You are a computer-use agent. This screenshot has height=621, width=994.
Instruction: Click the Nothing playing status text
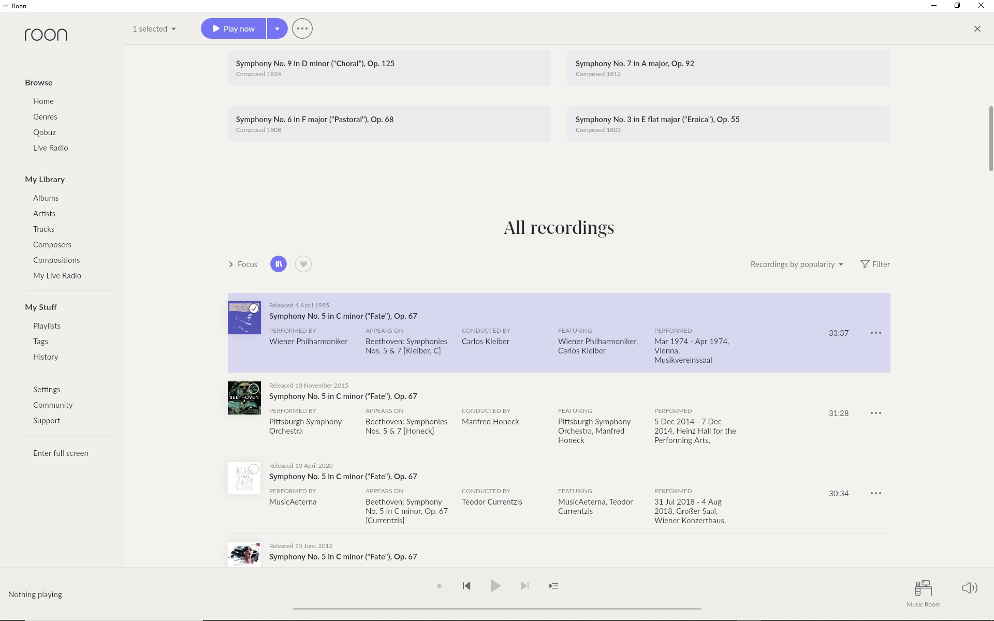coord(35,595)
